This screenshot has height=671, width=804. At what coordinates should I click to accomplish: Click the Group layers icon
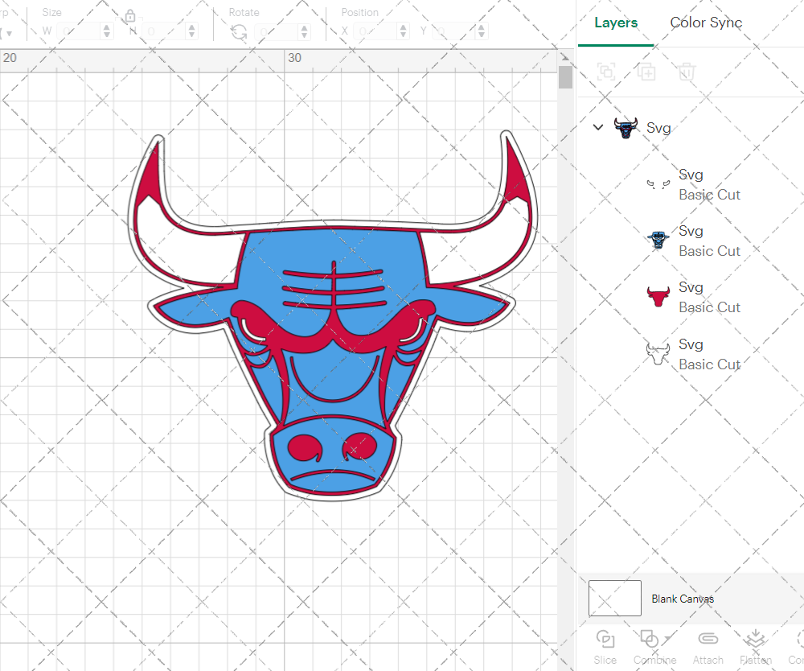[x=606, y=72]
